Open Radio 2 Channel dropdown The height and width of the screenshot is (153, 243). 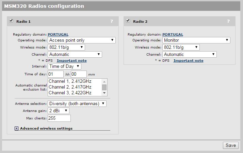coord(190,54)
